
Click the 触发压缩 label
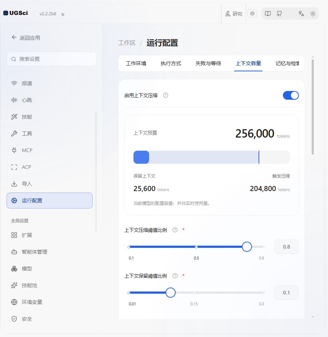pos(281,176)
